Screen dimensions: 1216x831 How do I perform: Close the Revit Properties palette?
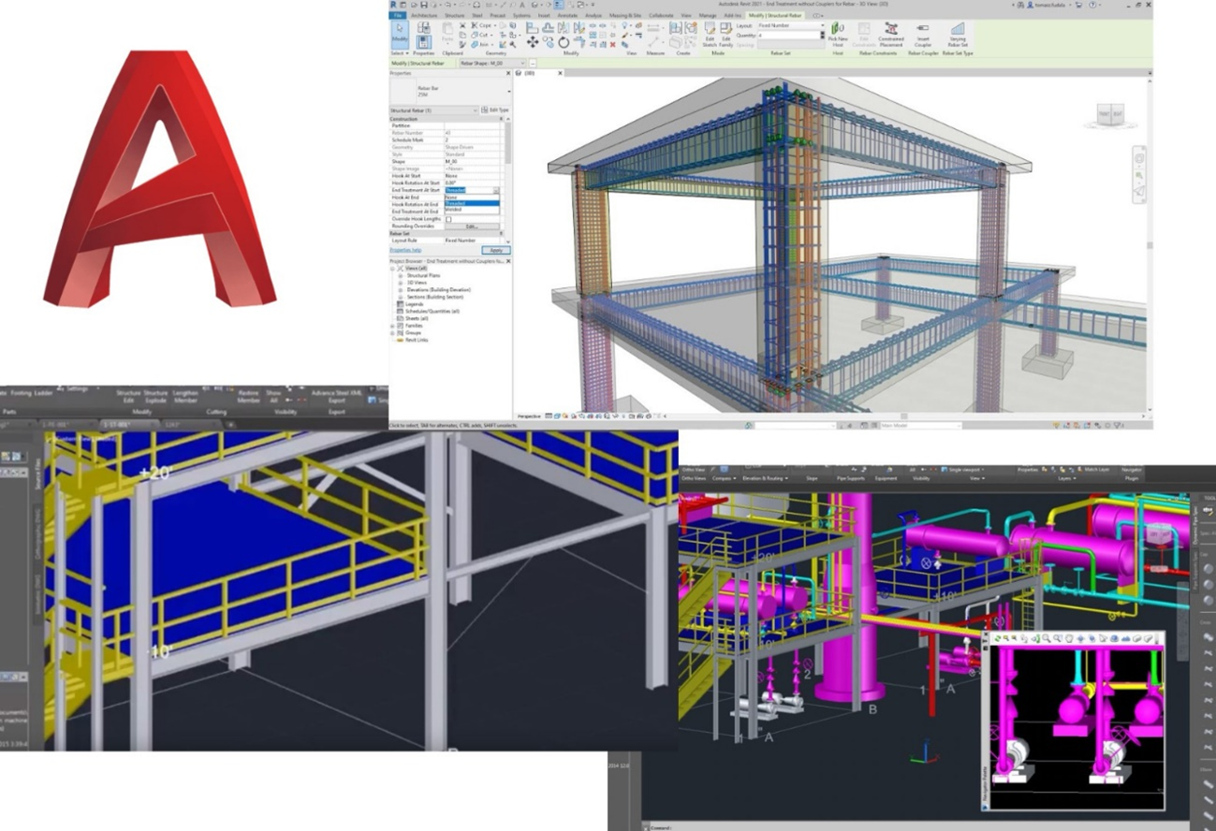coord(507,72)
